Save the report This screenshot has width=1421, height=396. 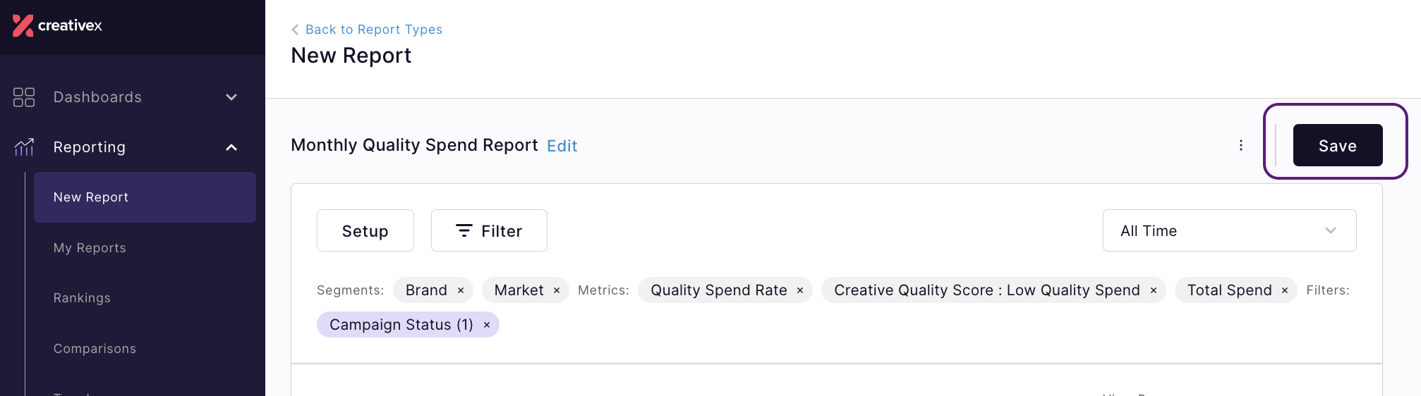(x=1338, y=145)
